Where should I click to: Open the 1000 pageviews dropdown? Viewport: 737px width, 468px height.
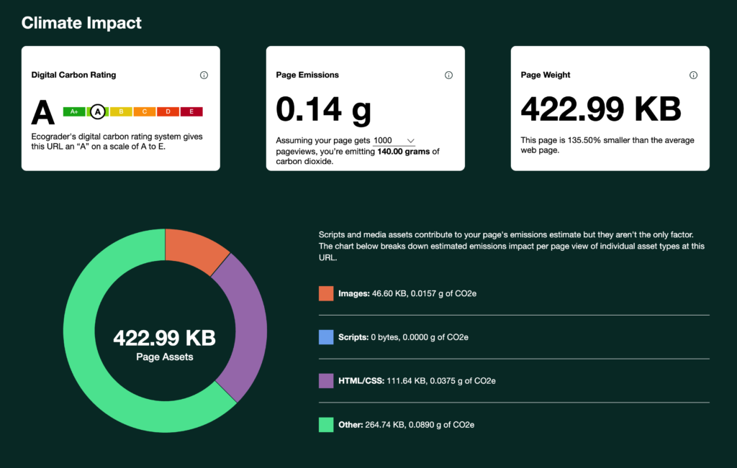tap(394, 141)
